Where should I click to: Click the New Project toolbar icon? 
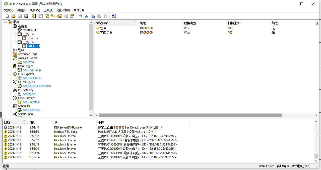(x=7, y=16)
